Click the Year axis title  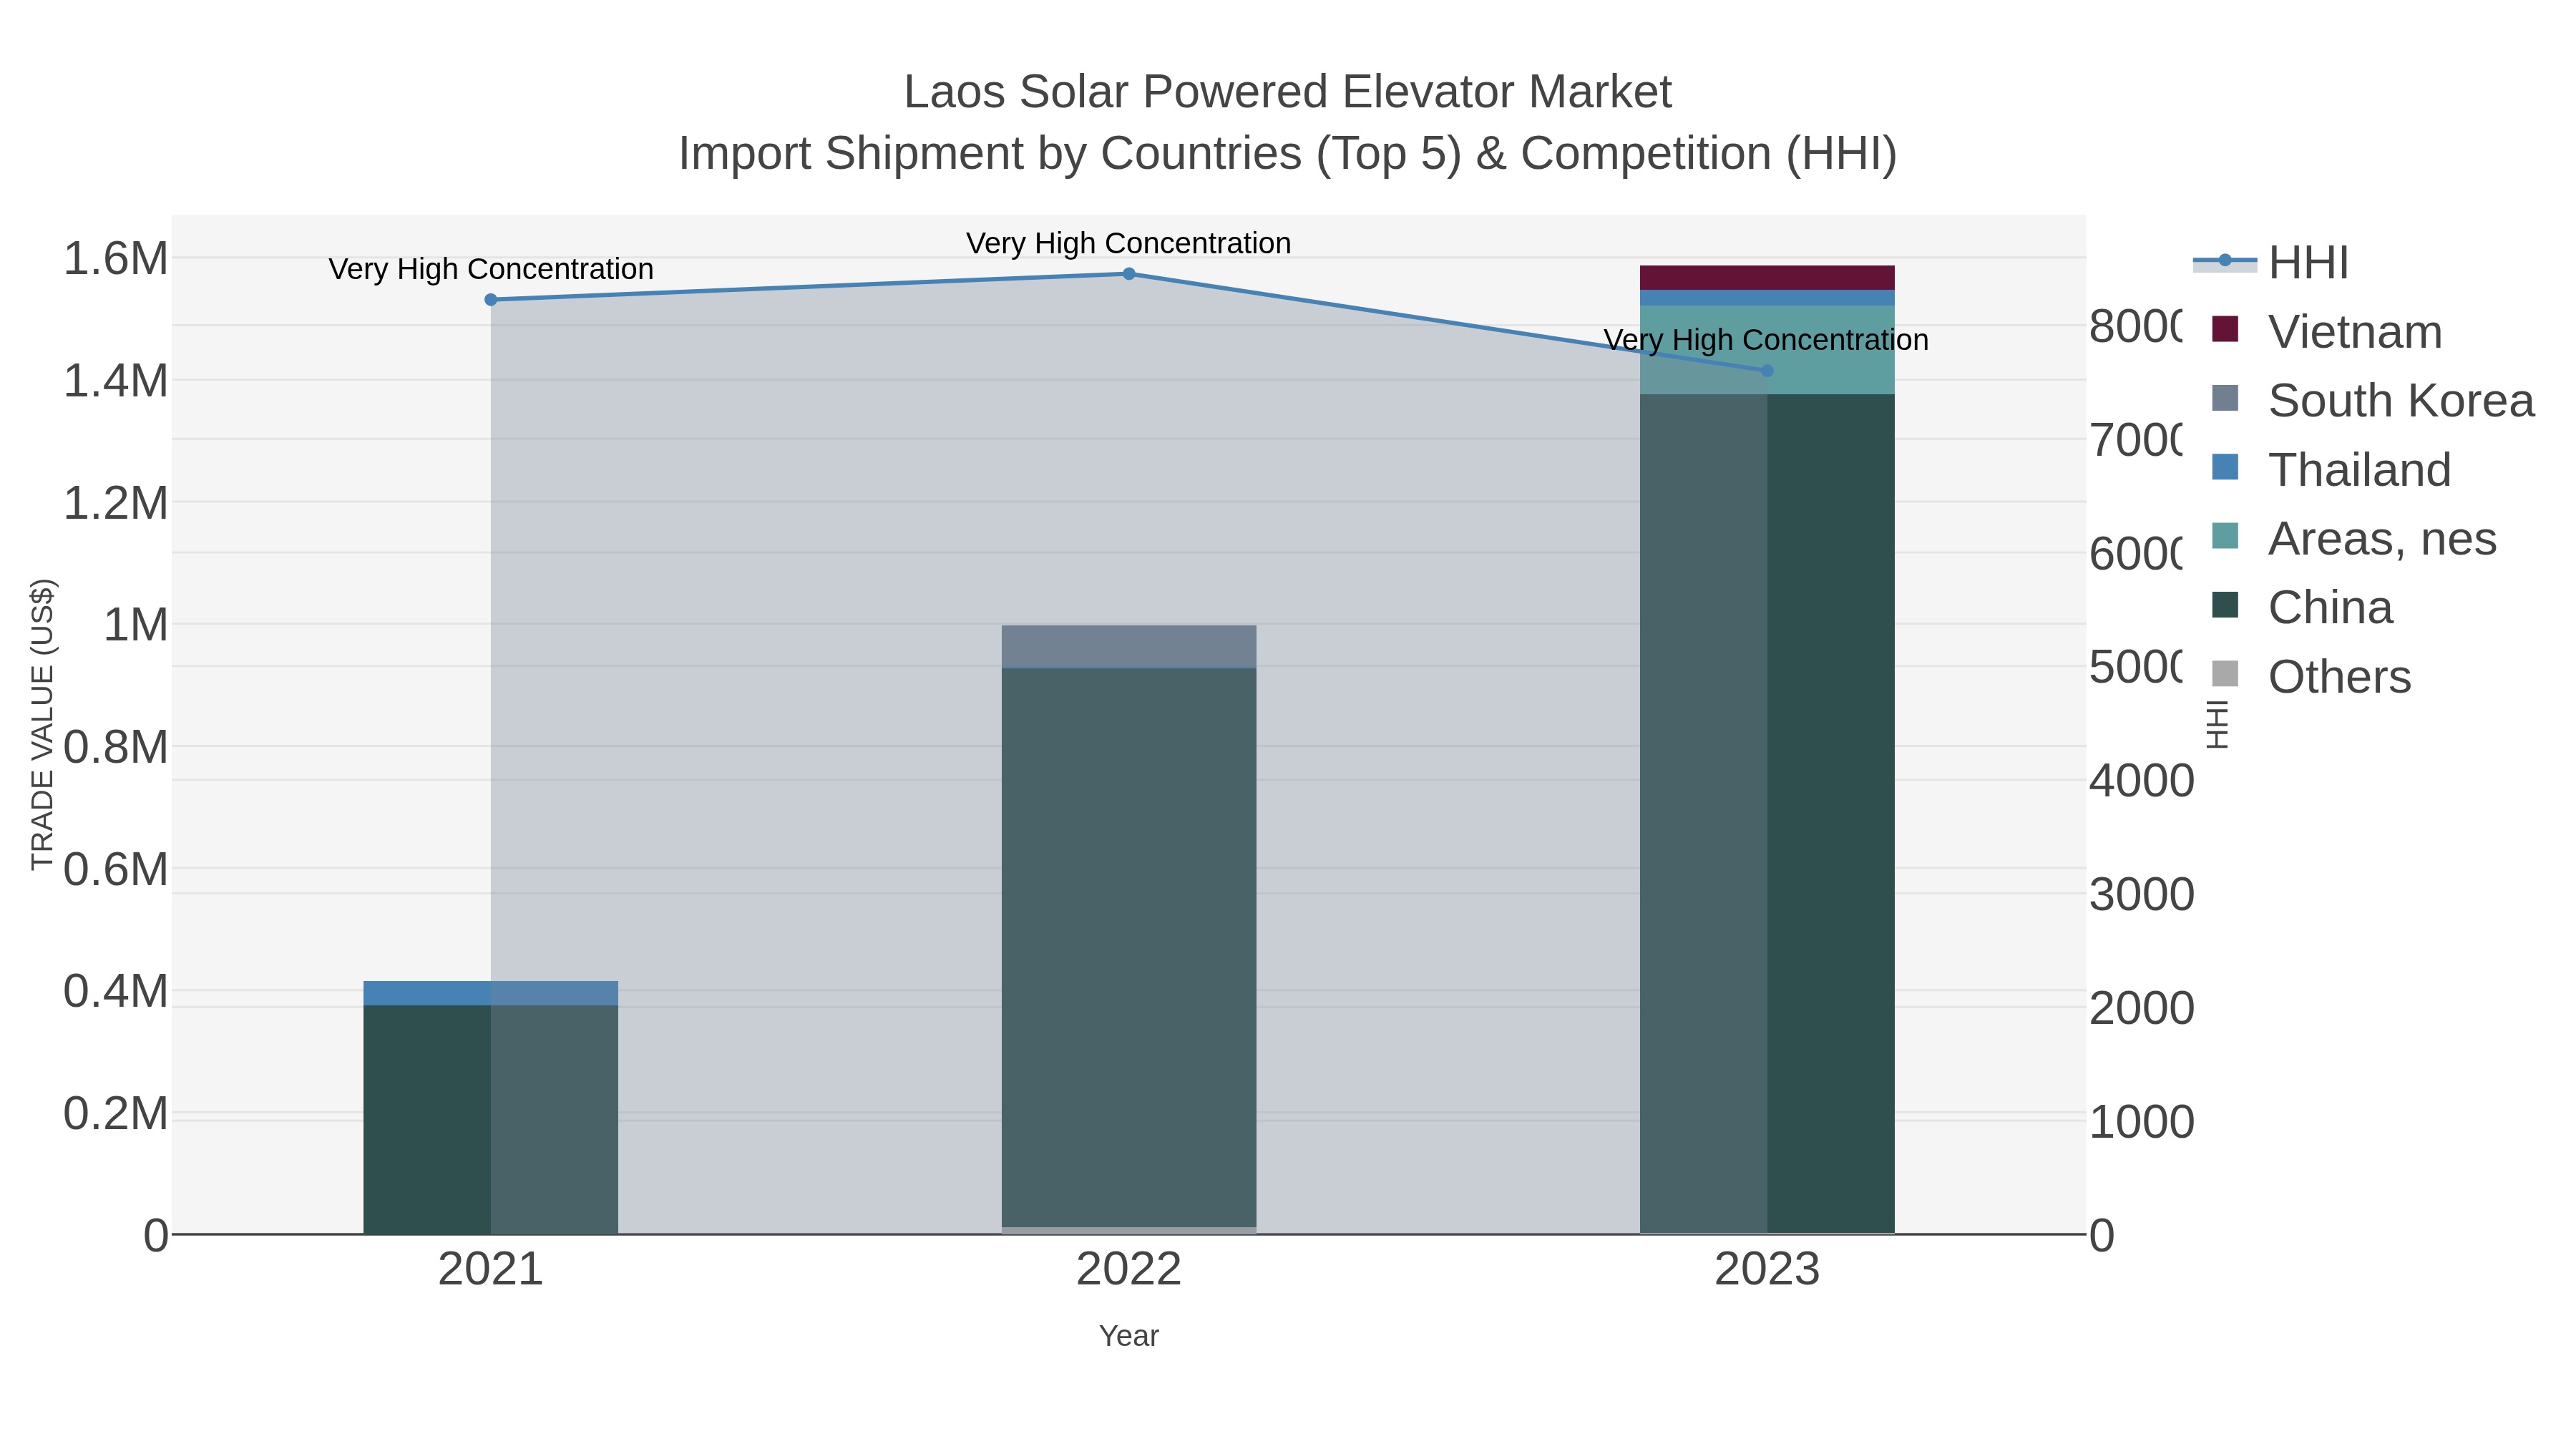click(x=1129, y=1336)
